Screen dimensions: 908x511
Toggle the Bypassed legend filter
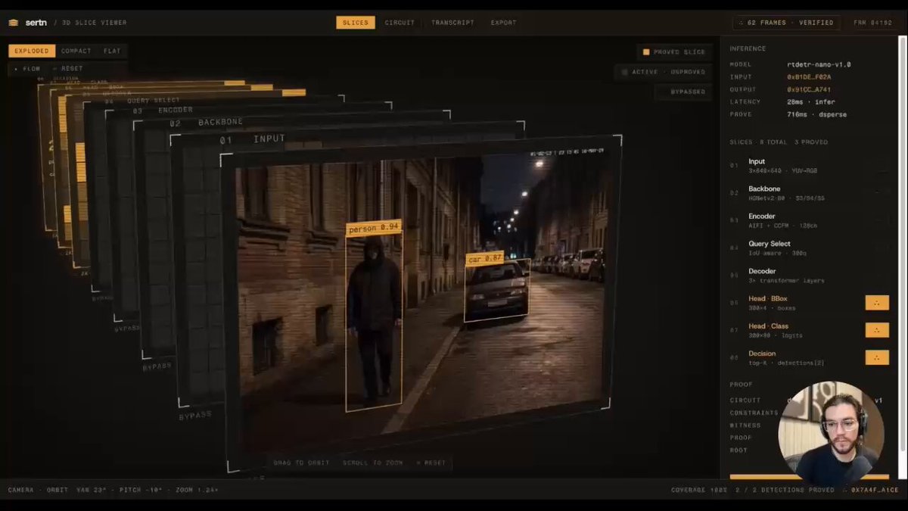(683, 92)
